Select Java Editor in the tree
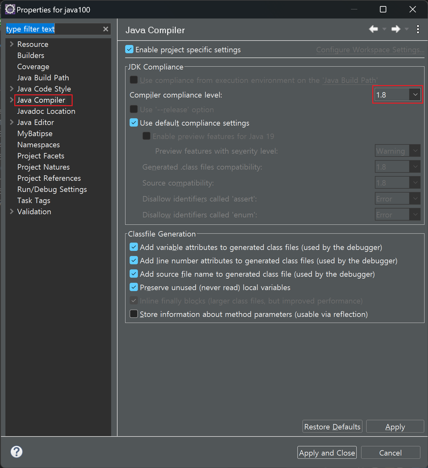This screenshot has height=468, width=428. pos(35,122)
